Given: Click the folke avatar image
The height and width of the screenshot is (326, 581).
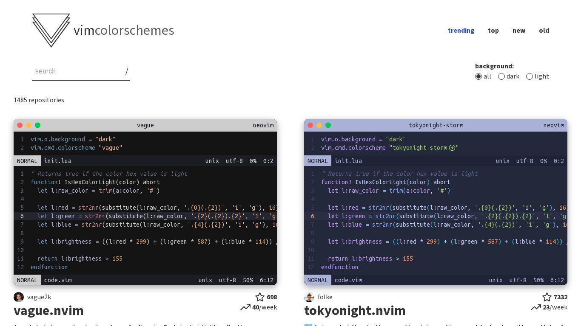Looking at the screenshot, I should pos(309,297).
